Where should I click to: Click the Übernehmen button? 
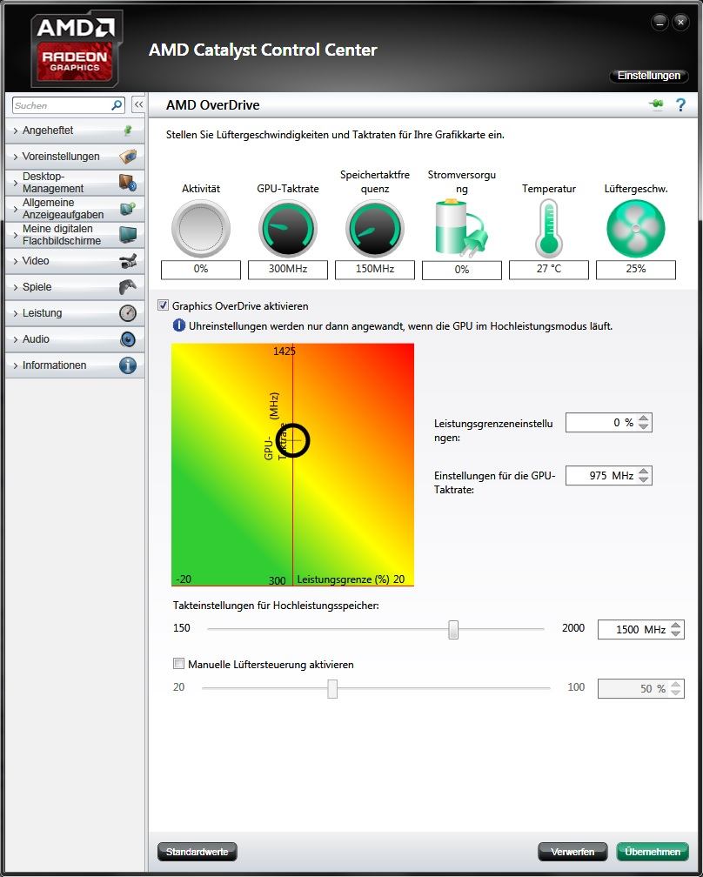coord(653,851)
